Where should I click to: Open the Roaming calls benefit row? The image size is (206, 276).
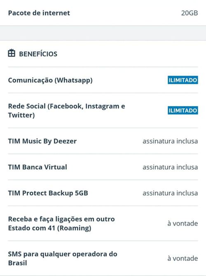(x=103, y=223)
